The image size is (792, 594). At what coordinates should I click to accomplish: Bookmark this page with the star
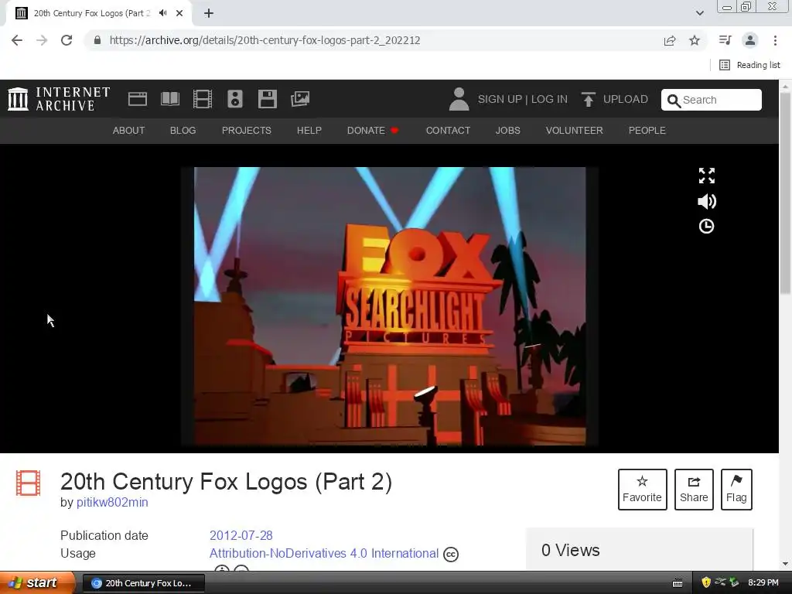click(695, 40)
